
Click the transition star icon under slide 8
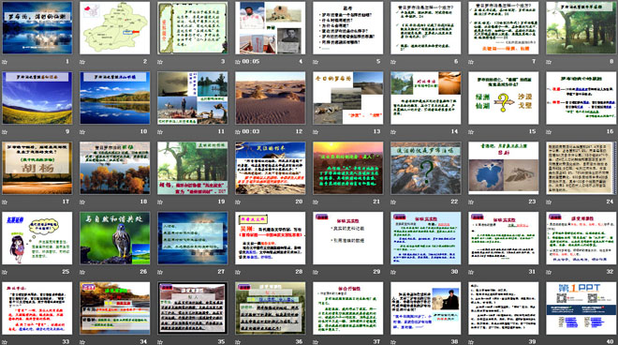tap(549, 62)
